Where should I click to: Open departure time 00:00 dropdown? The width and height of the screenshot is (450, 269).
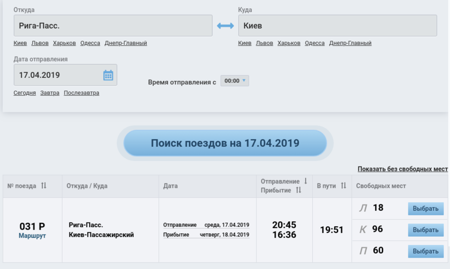pyautogui.click(x=235, y=81)
